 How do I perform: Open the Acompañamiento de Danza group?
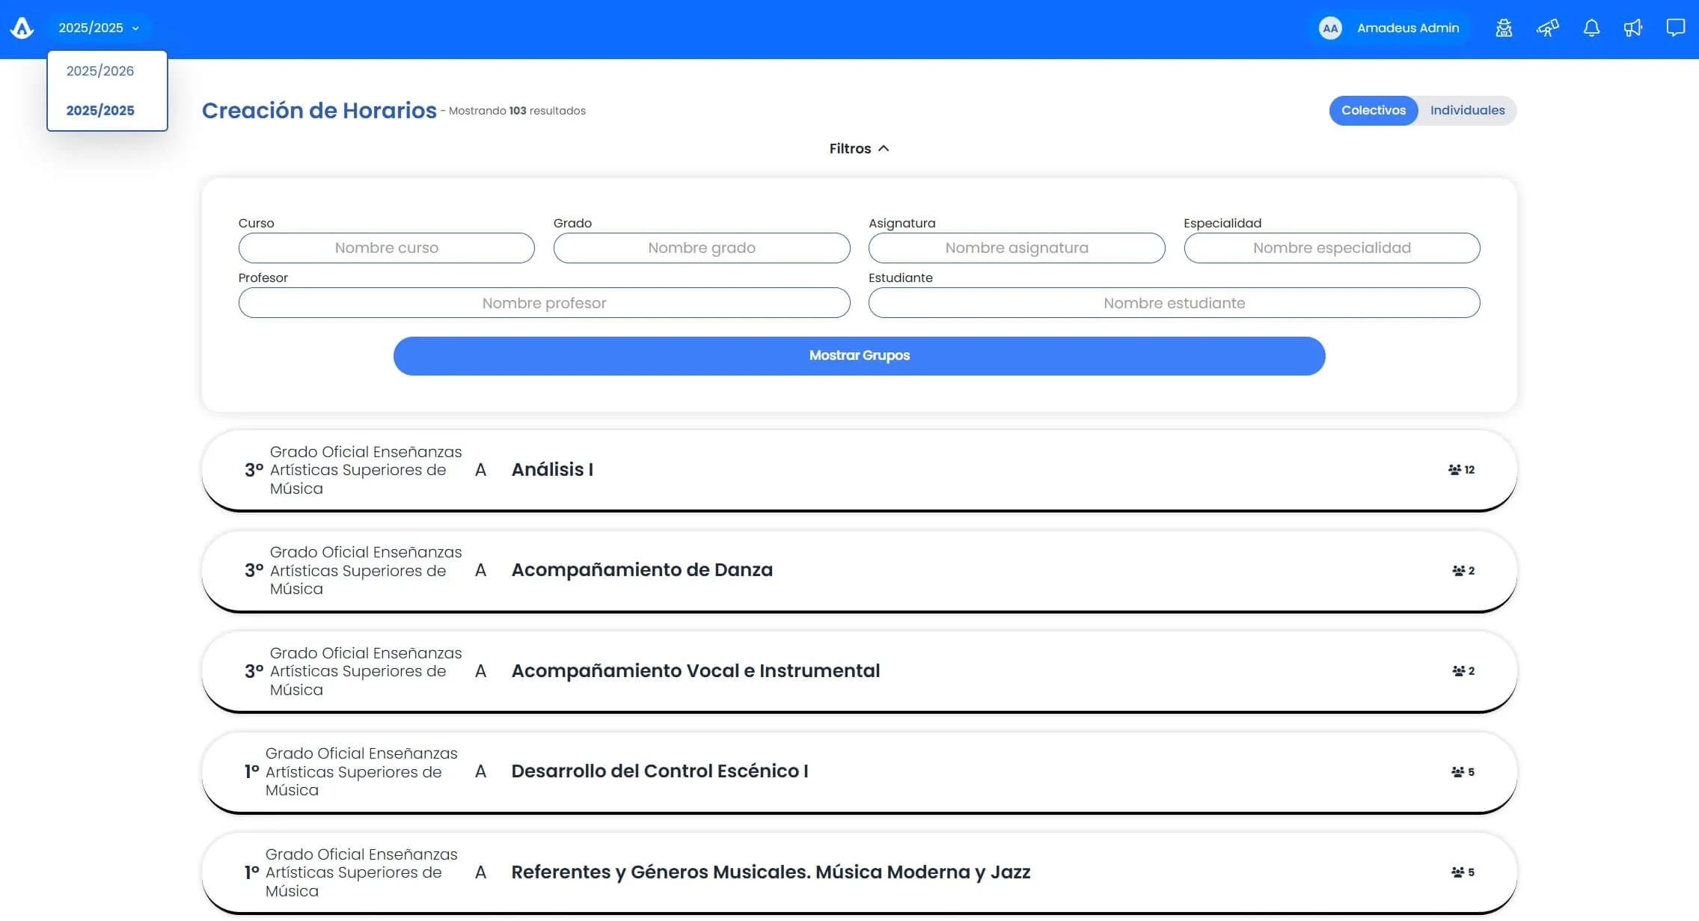click(x=641, y=569)
